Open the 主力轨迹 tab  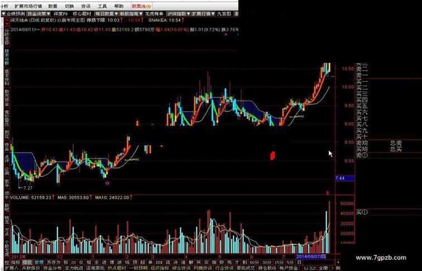point(74,268)
